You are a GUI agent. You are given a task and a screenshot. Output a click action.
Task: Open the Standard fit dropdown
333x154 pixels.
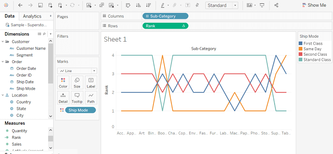[222, 5]
